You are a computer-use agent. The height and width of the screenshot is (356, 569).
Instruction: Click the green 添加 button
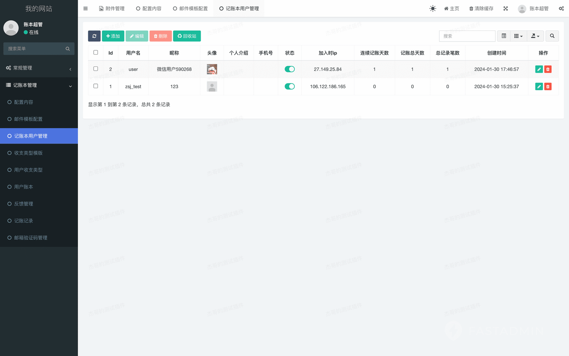(x=113, y=36)
